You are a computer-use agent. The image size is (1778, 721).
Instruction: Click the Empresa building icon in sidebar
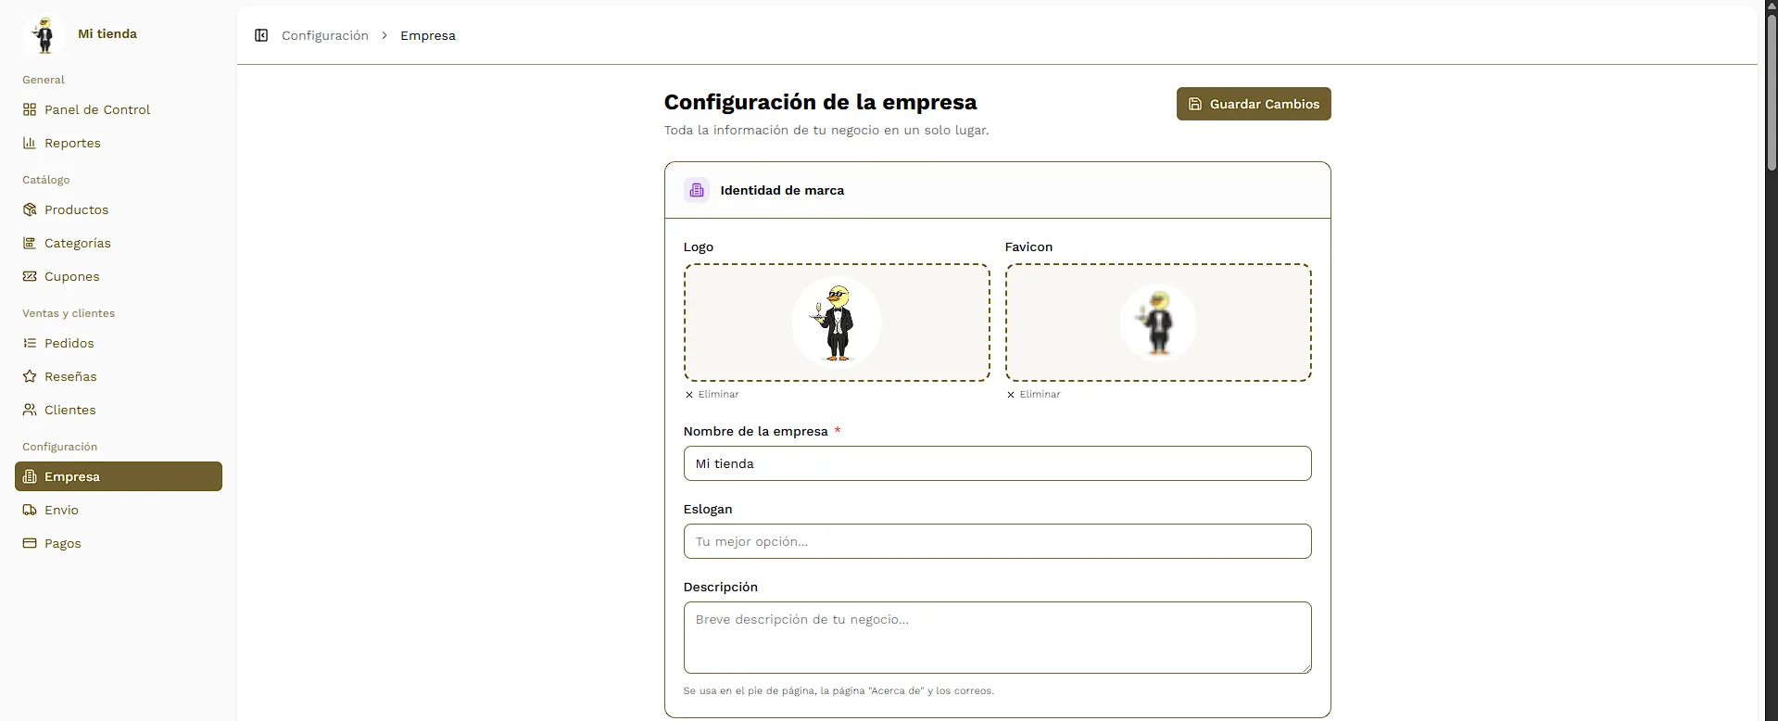coord(30,476)
